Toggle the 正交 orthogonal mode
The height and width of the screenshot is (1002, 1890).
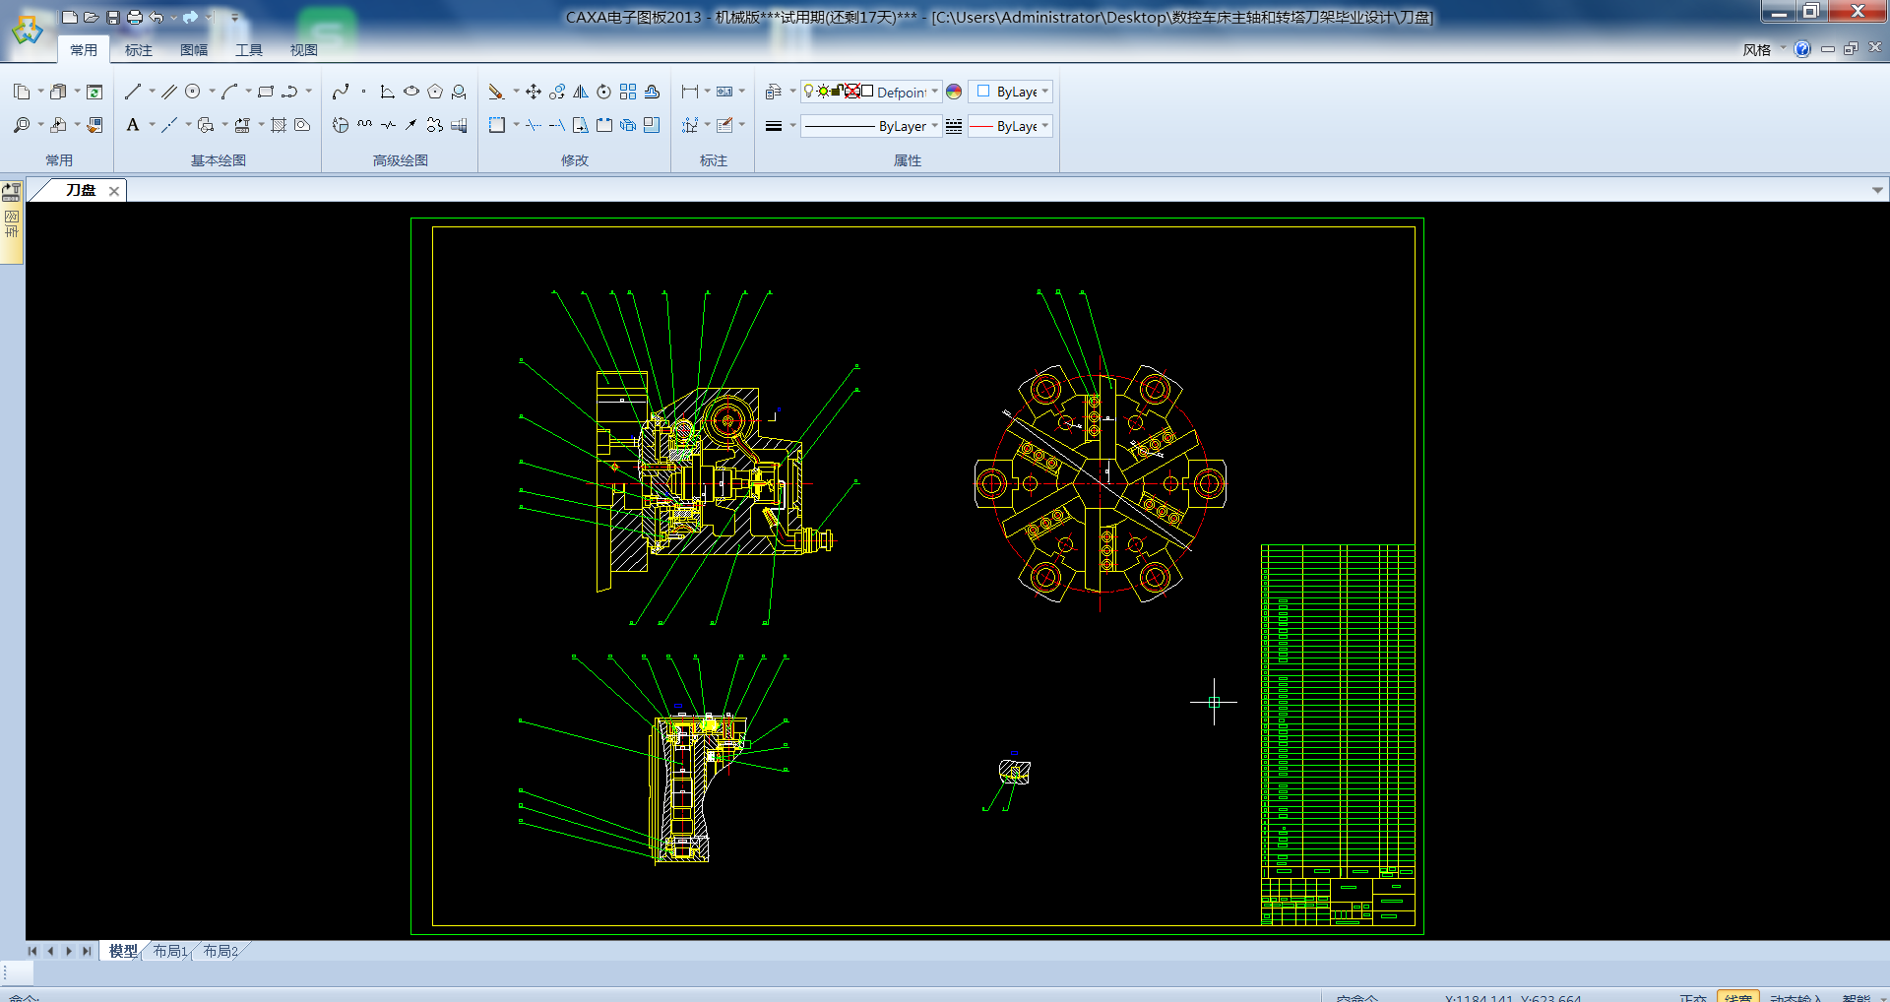1692,997
